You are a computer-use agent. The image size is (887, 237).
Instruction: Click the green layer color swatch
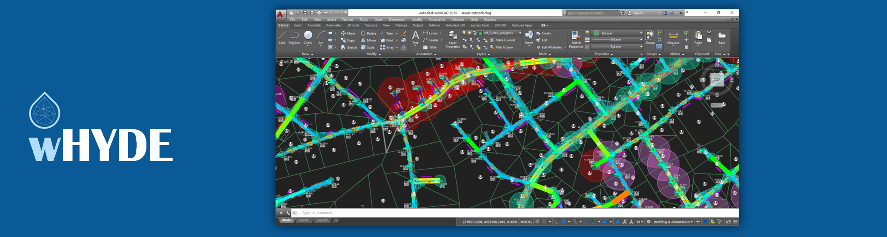(x=480, y=33)
